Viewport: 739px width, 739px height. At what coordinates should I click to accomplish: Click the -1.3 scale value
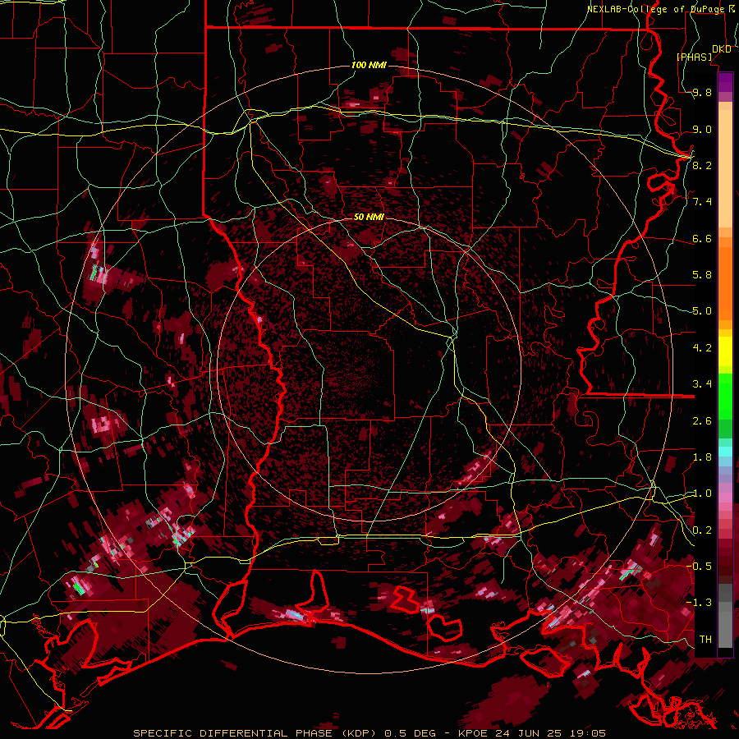pos(699,603)
